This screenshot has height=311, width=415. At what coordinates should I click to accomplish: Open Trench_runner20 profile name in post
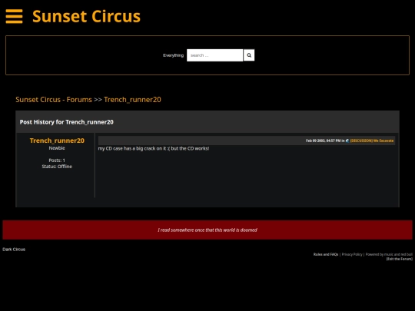pos(57,141)
